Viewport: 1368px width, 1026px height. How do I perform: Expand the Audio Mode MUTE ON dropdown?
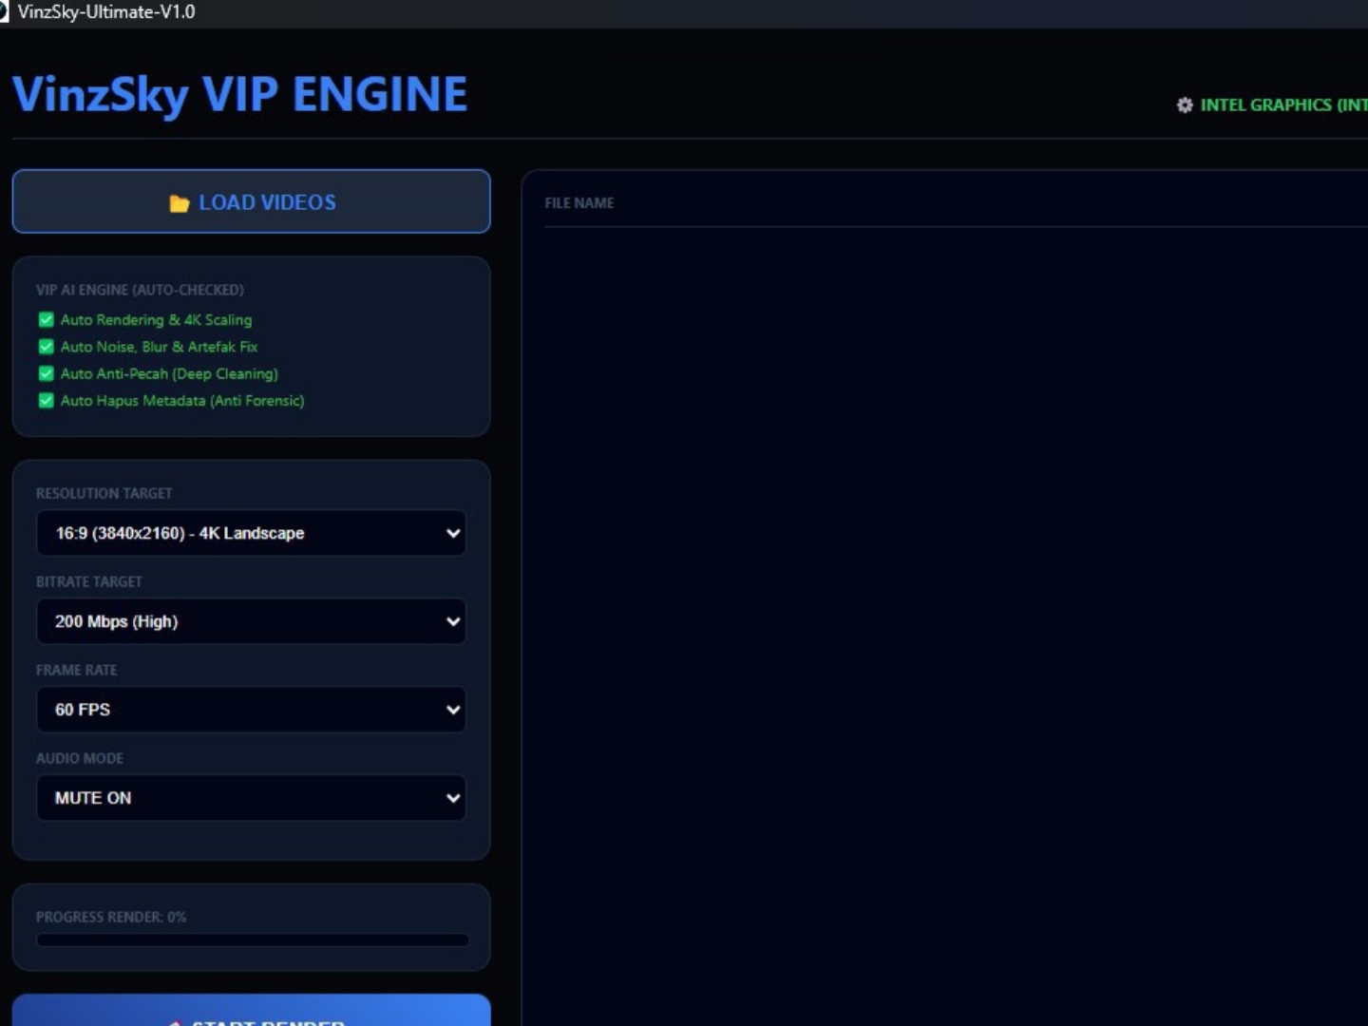point(251,798)
